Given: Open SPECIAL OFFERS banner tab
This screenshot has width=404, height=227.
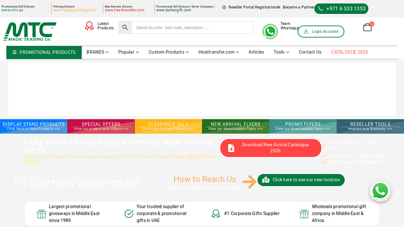Looking at the screenshot, I should pyautogui.click(x=101, y=126).
